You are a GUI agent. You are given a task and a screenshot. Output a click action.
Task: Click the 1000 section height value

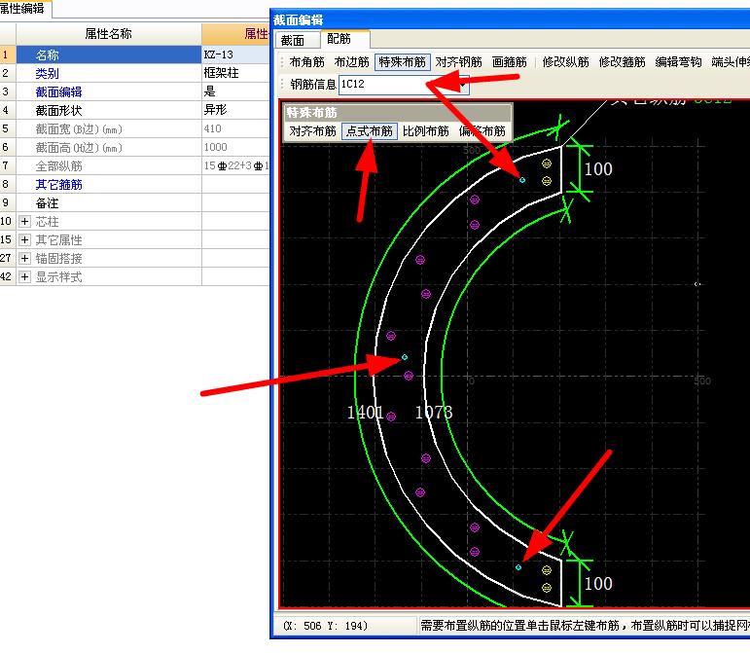pos(235,147)
